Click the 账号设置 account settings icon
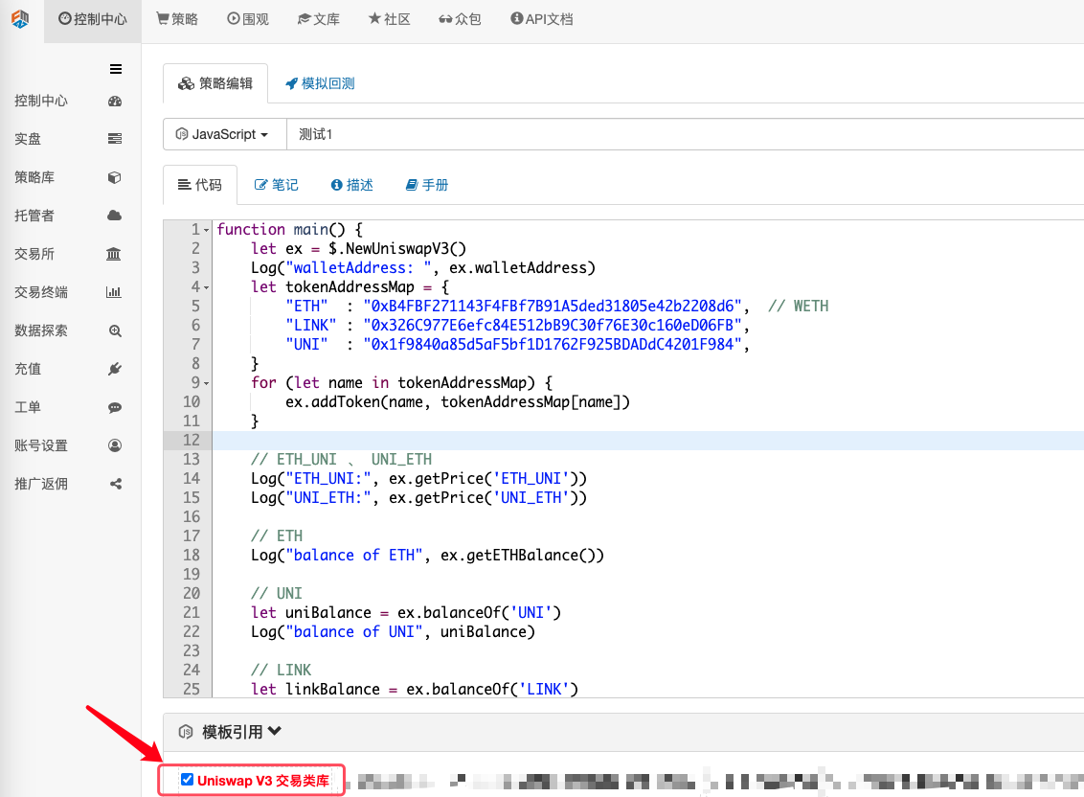This screenshot has width=1084, height=797. point(114,444)
